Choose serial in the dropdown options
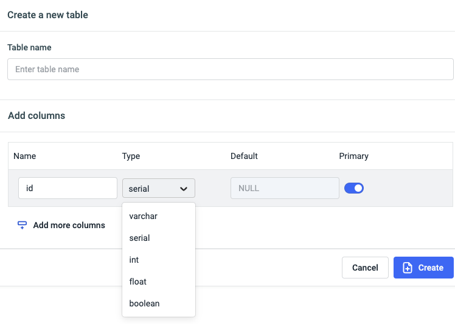Screen dimensions: 455x324 pos(140,238)
